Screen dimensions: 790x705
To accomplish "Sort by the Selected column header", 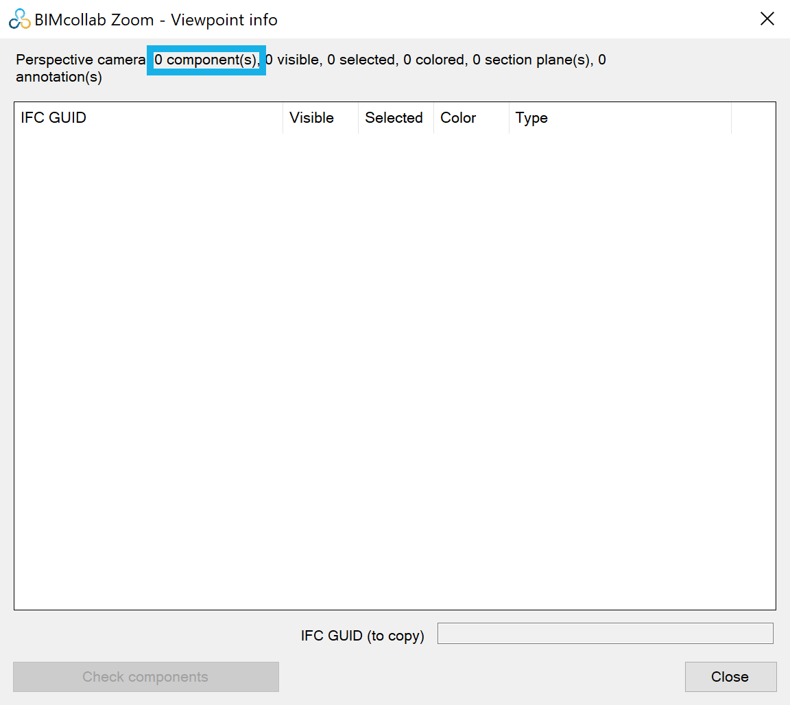I will 396,118.
